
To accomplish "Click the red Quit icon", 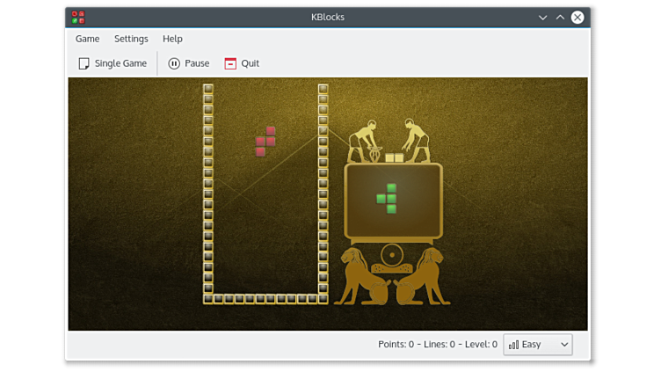I will pyautogui.click(x=230, y=63).
